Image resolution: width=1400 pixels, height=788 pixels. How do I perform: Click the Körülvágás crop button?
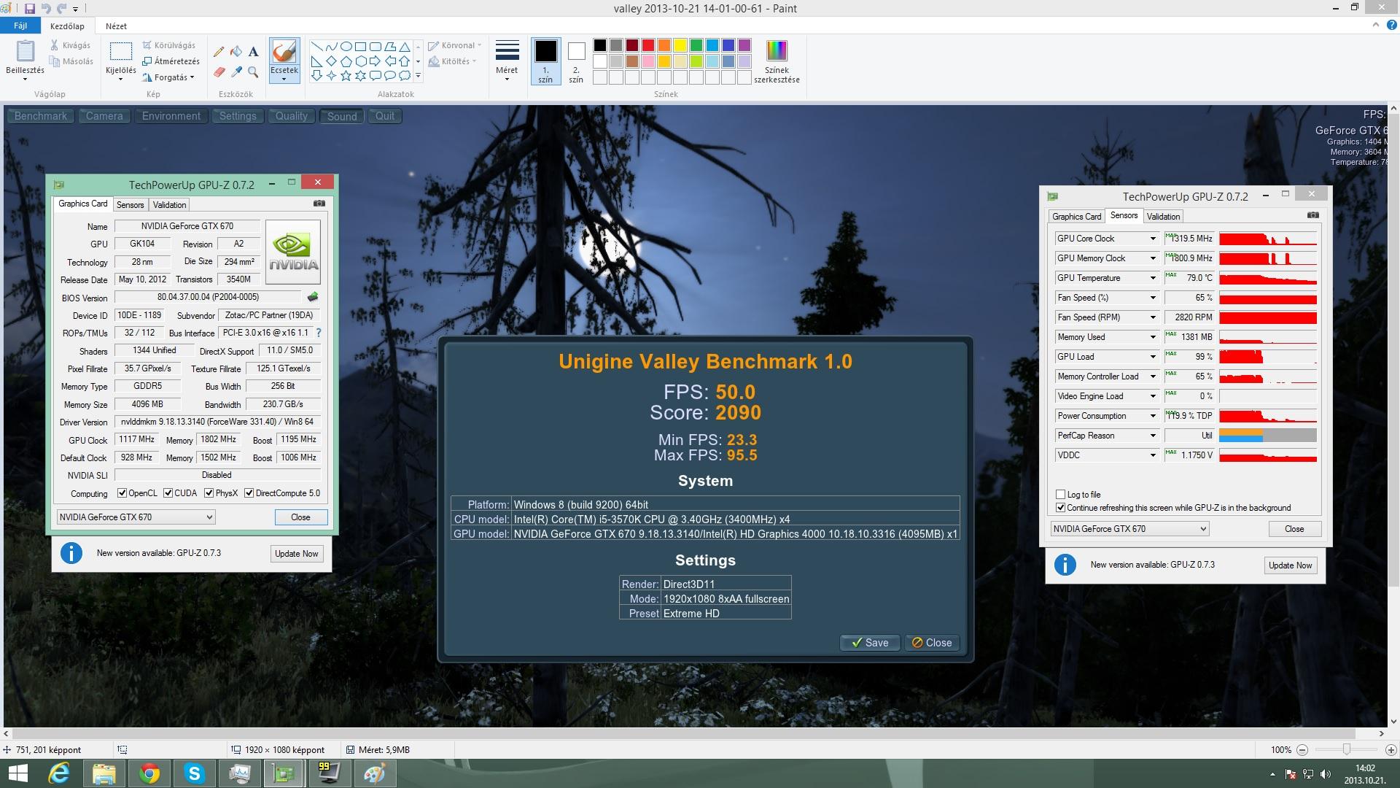(169, 45)
